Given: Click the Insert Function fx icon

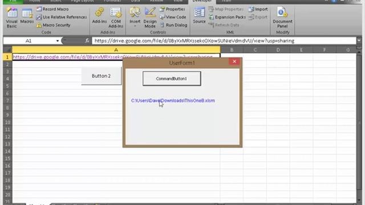Looking at the screenshot, I should 87,41.
